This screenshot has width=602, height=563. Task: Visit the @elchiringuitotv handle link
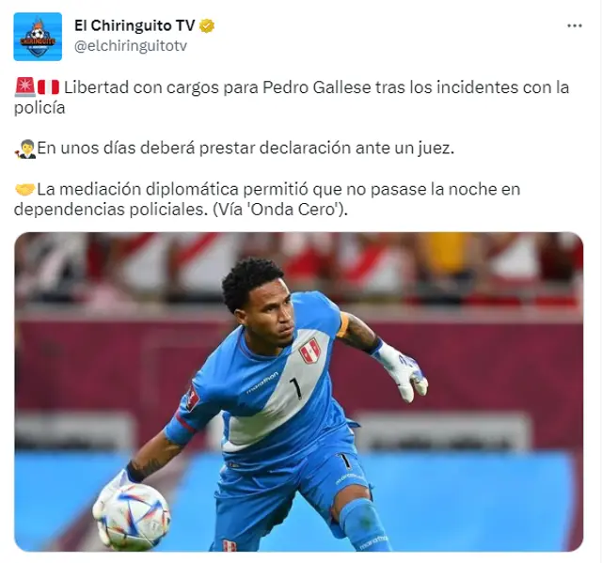131,46
